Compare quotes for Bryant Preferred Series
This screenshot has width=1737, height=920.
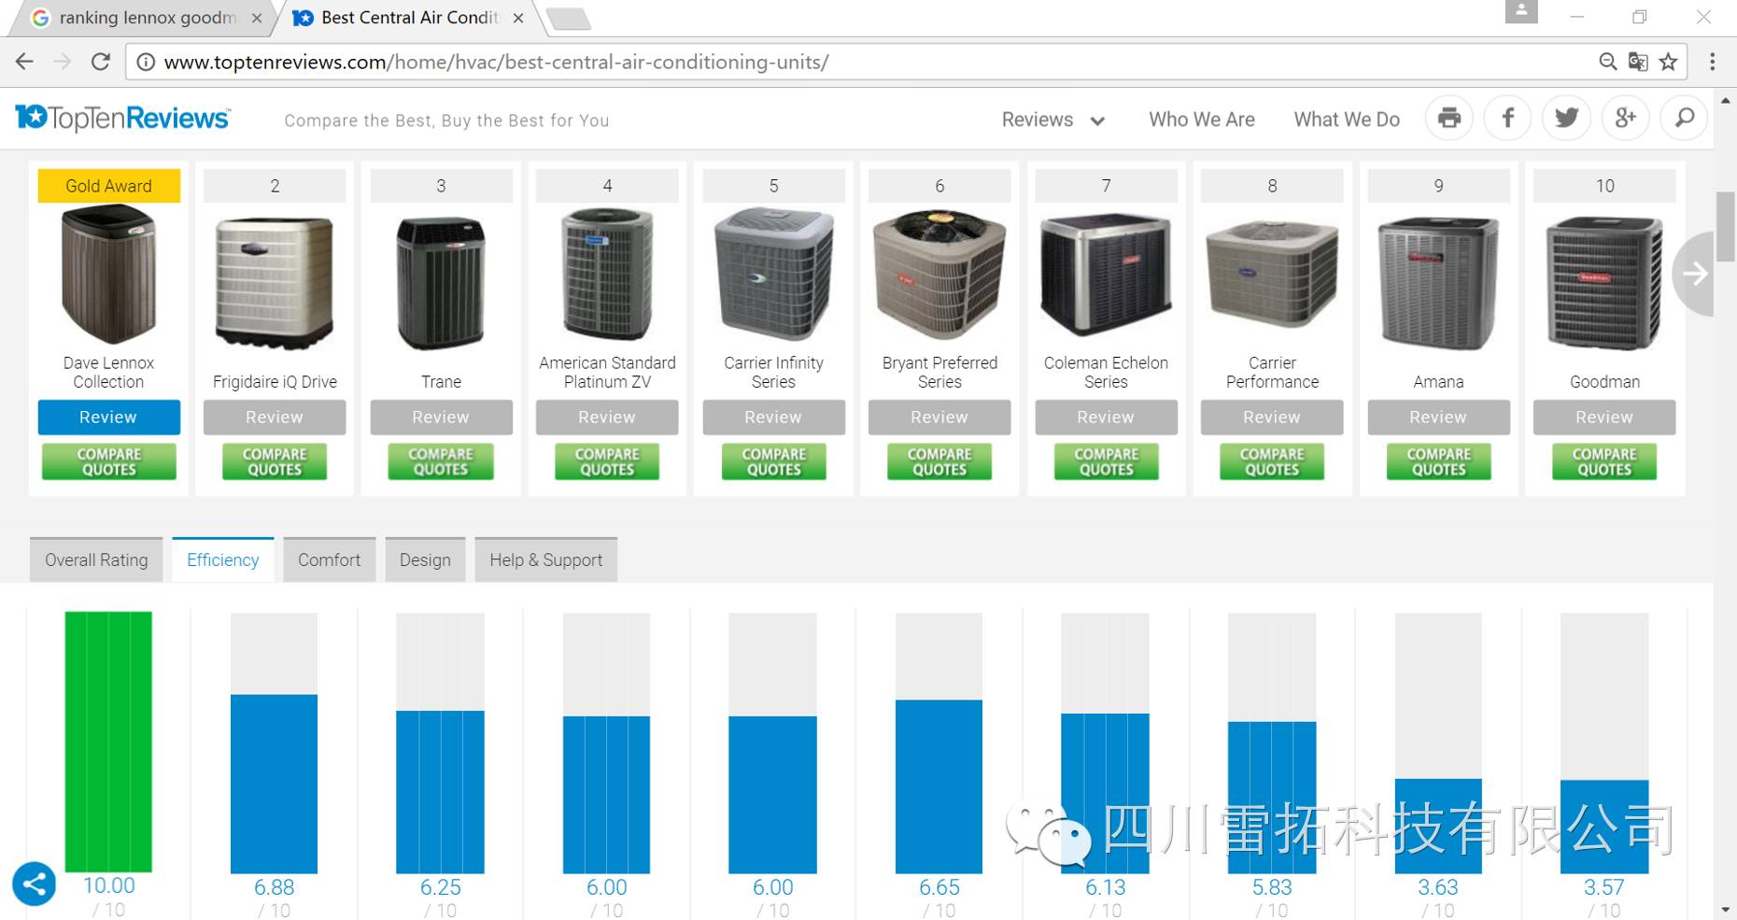(939, 461)
